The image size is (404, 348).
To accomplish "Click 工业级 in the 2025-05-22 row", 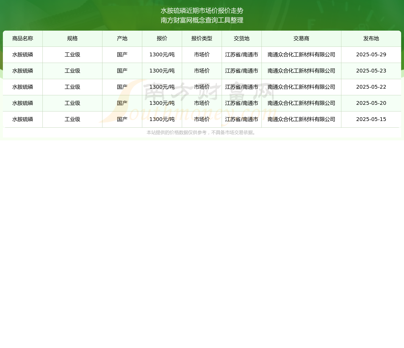I will [x=72, y=87].
